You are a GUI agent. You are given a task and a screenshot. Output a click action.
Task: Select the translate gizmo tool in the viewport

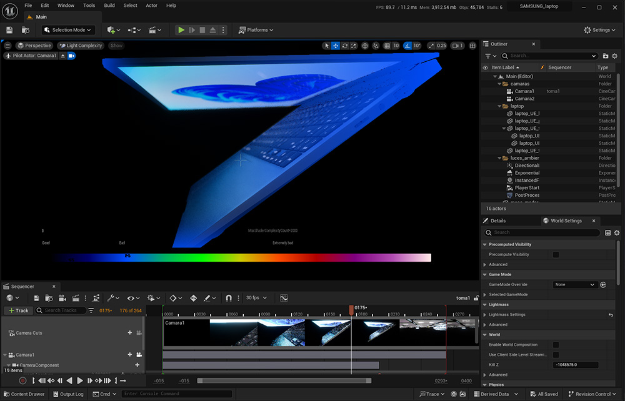[x=336, y=46]
